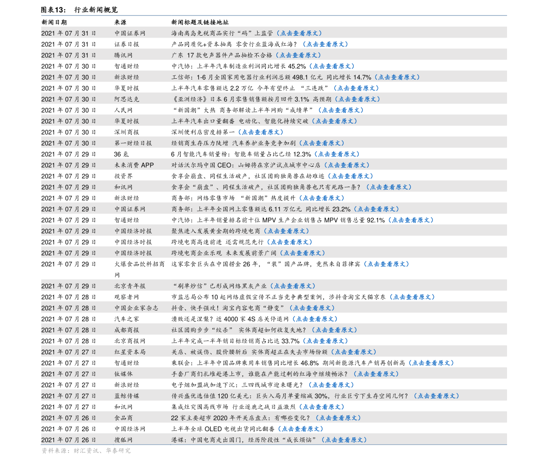
Task: Open 点击查看原文 link for 商务部解读上半年网购成绩单 row
Action: tap(341, 110)
